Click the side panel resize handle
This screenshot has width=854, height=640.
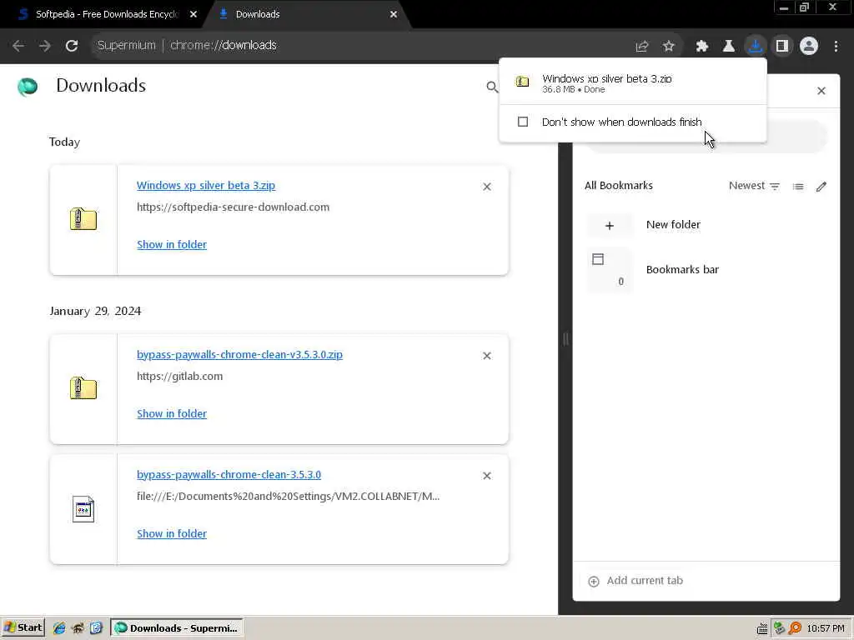coord(565,340)
